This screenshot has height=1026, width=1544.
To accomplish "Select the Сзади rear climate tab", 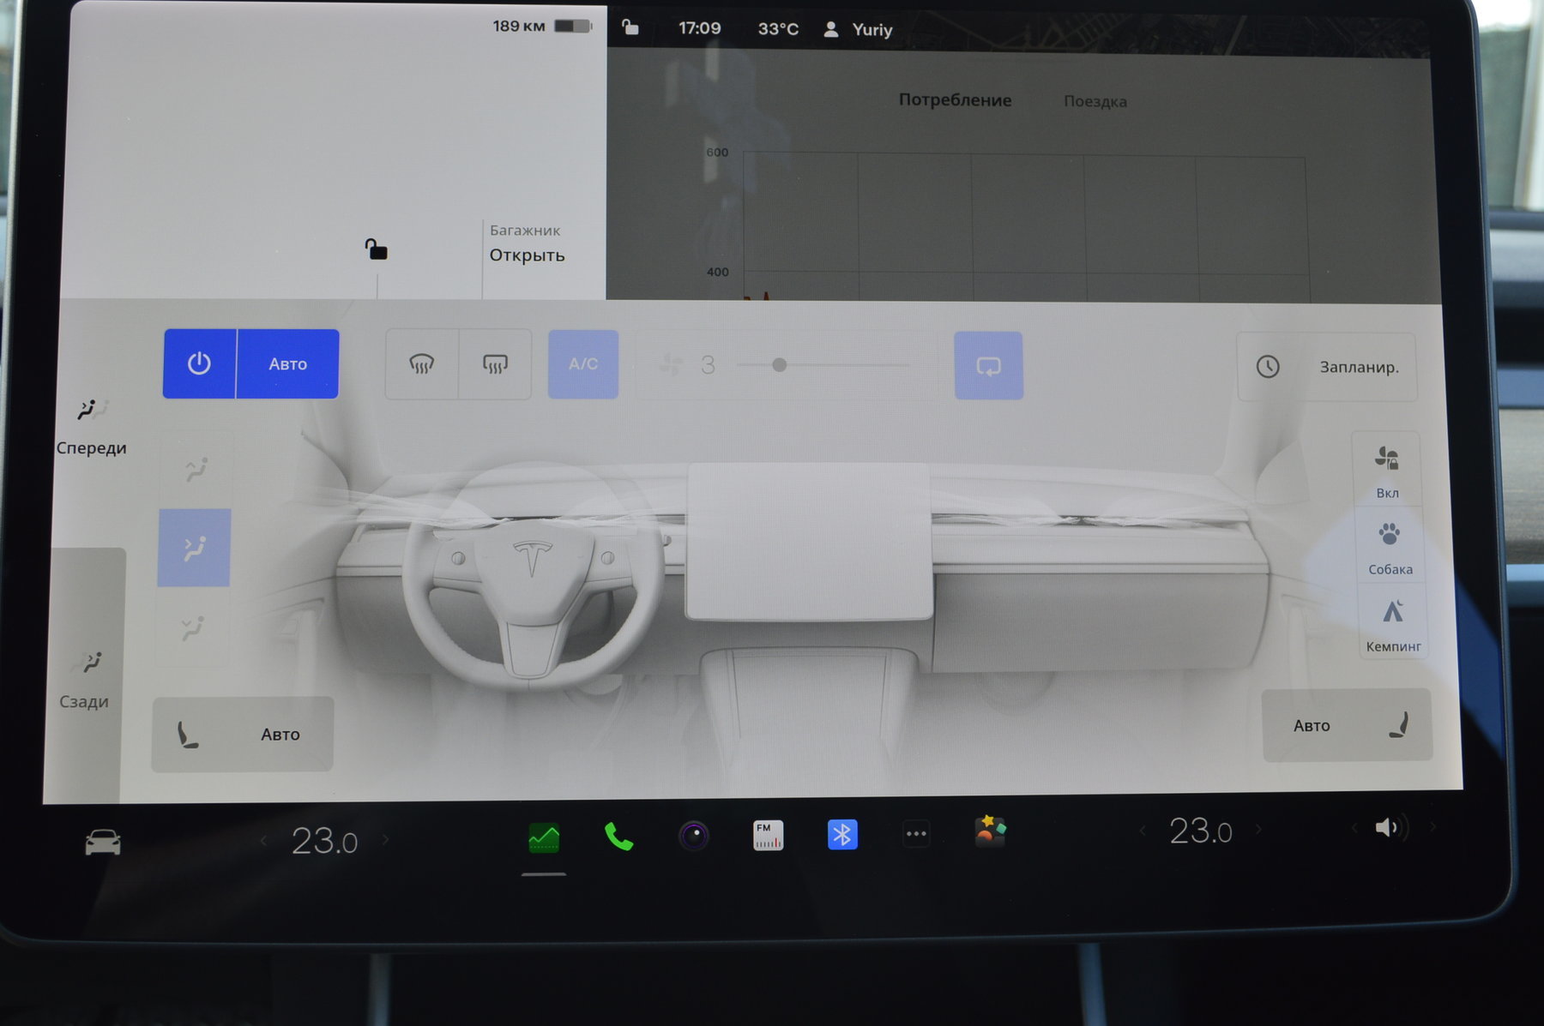I will [x=85, y=679].
